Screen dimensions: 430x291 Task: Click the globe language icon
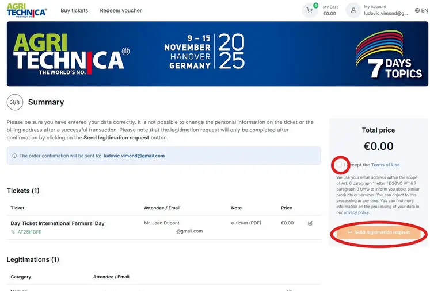coord(417,10)
